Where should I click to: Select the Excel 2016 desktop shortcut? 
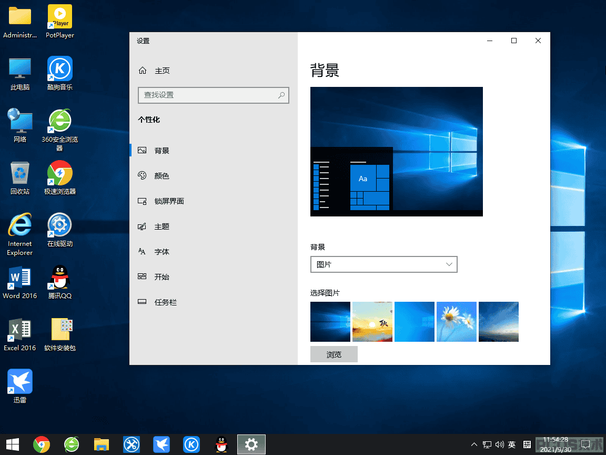coord(19,335)
